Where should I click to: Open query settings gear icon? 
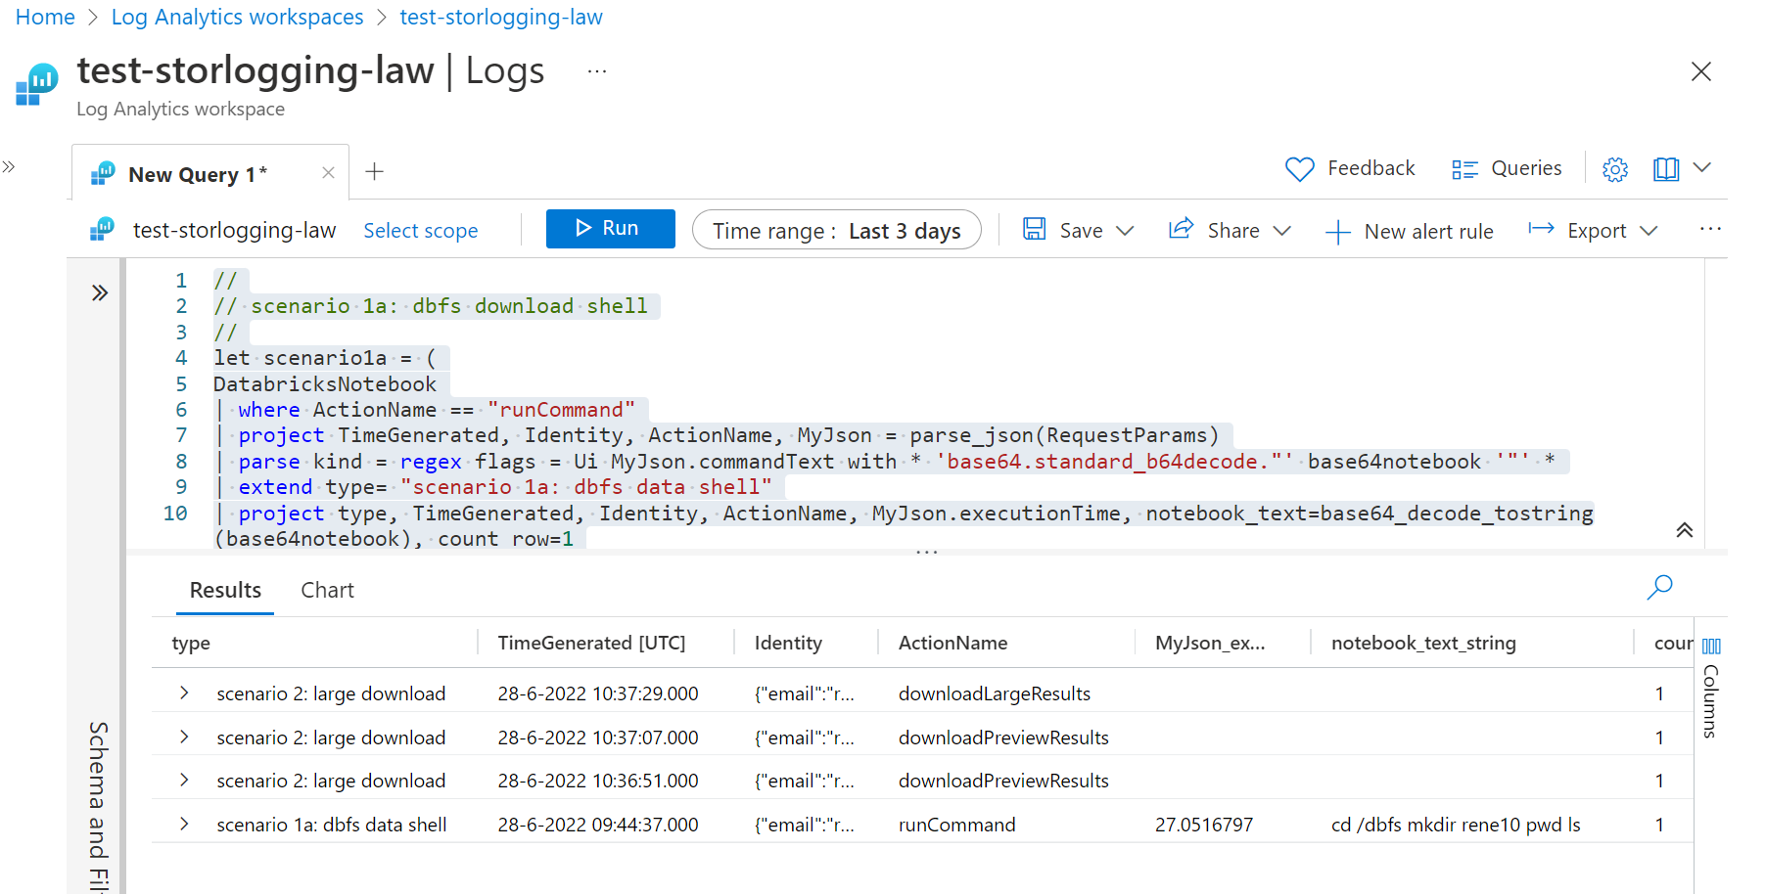click(x=1614, y=169)
